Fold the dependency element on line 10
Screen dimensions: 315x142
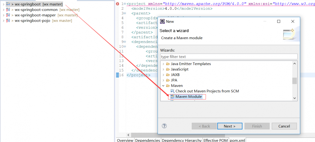click(125, 46)
